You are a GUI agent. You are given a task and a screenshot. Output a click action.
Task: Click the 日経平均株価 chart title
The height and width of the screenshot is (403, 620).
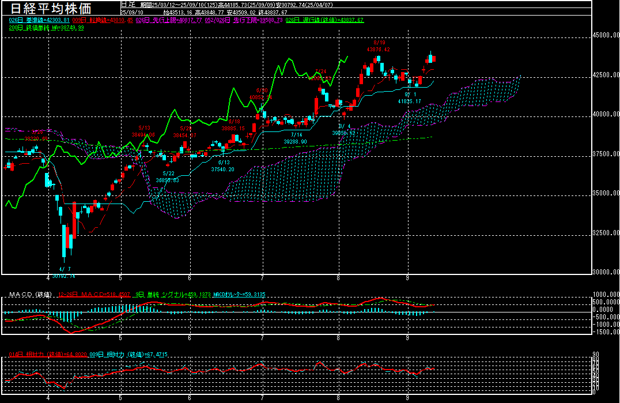click(51, 8)
